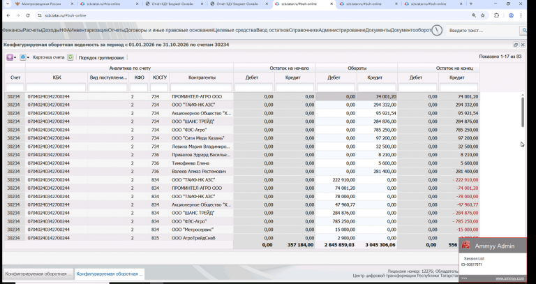The height and width of the screenshot is (284, 536).
Task: Close the report panel with X icon
Action: (x=523, y=45)
